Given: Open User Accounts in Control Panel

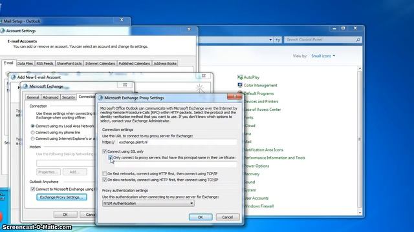Looking at the screenshot, I should (256, 198).
